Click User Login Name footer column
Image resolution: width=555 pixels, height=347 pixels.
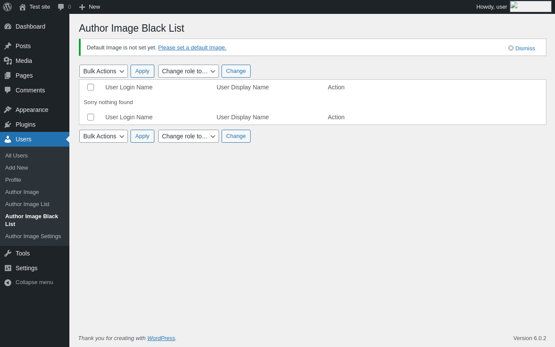(129, 117)
